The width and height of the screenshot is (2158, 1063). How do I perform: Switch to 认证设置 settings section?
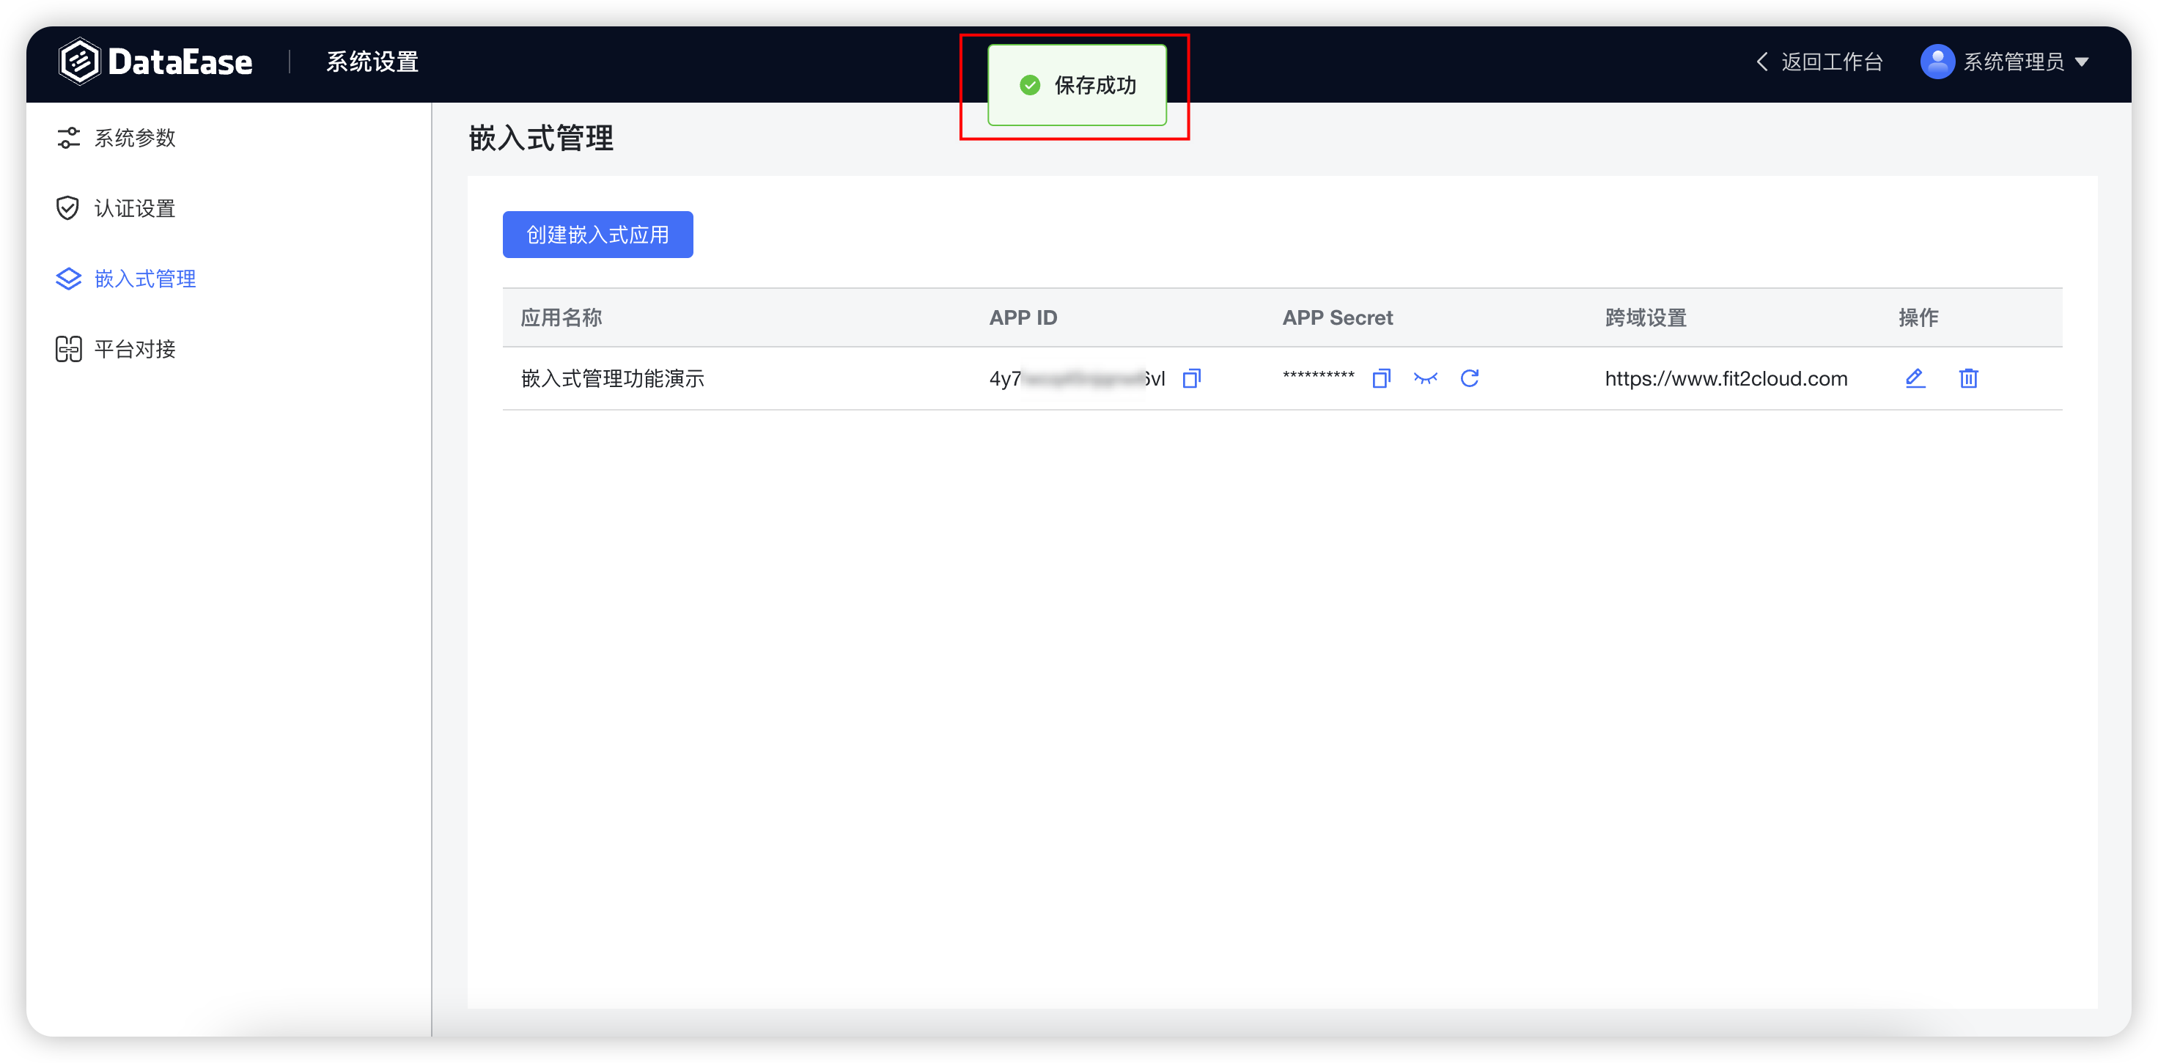pyautogui.click(x=135, y=207)
